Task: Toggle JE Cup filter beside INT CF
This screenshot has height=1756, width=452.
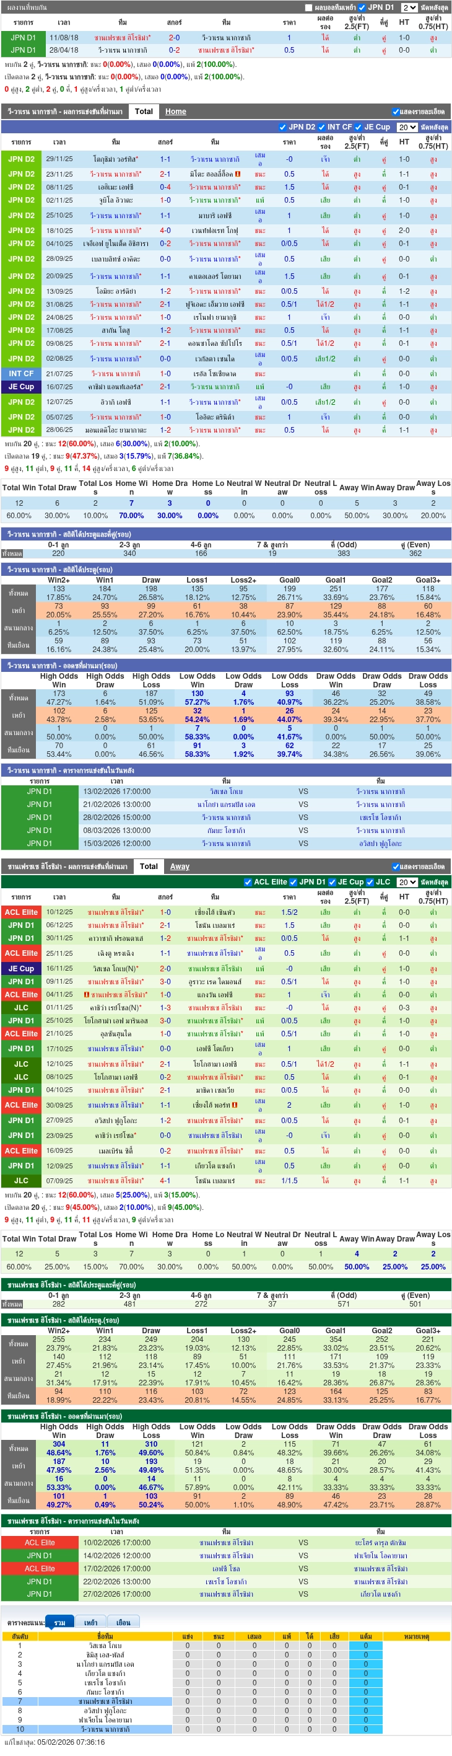Action: click(359, 127)
